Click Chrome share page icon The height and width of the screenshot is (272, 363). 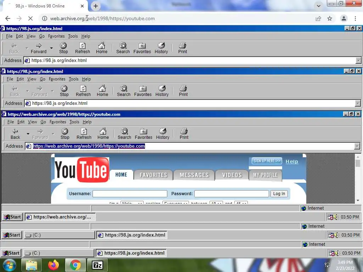318,18
